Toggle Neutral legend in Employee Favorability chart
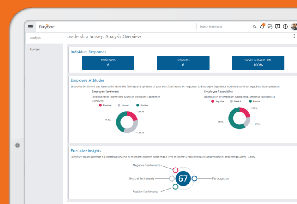The height and width of the screenshot is (204, 297). (x=236, y=101)
